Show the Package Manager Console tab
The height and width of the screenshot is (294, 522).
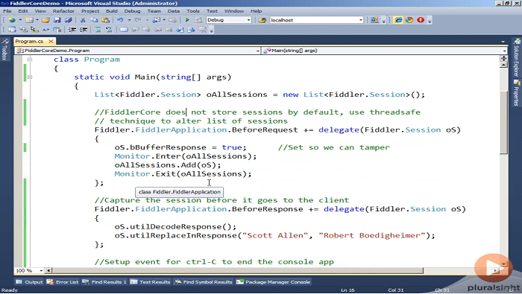274,282
